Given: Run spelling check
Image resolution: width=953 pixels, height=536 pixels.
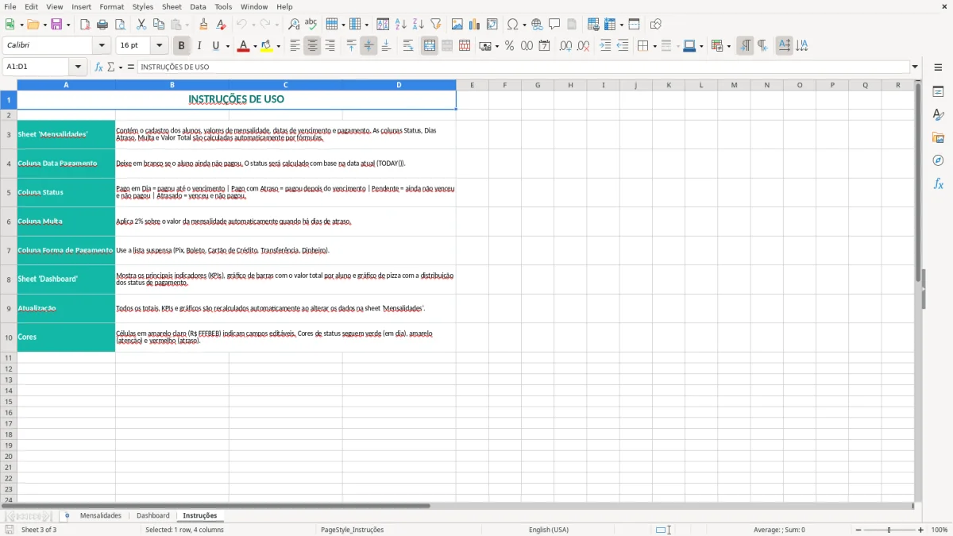Looking at the screenshot, I should coord(311,25).
